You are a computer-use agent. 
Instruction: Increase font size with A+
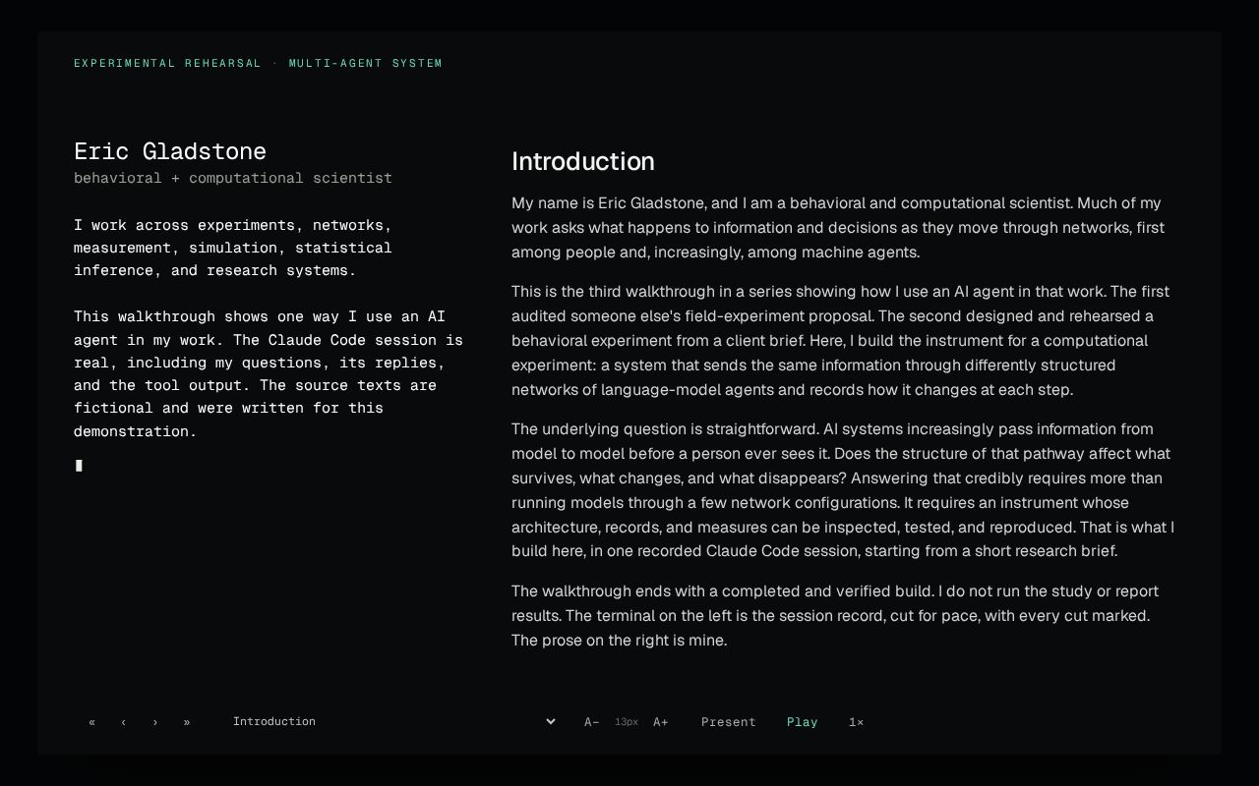(660, 722)
